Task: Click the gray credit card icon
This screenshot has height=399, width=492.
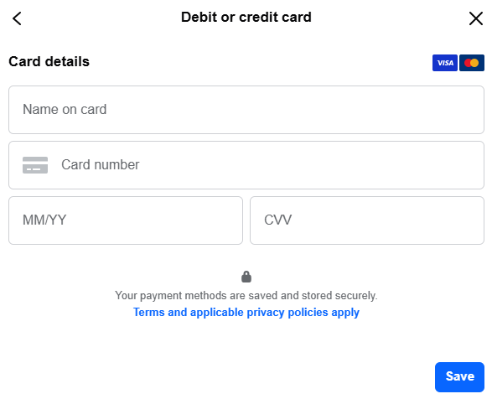Action: 35,165
